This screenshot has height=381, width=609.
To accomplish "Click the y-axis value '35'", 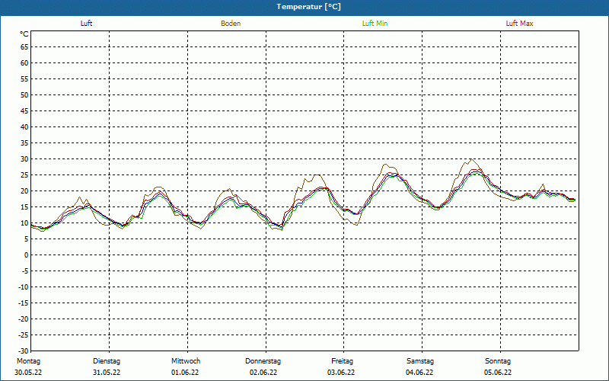I will (24, 143).
